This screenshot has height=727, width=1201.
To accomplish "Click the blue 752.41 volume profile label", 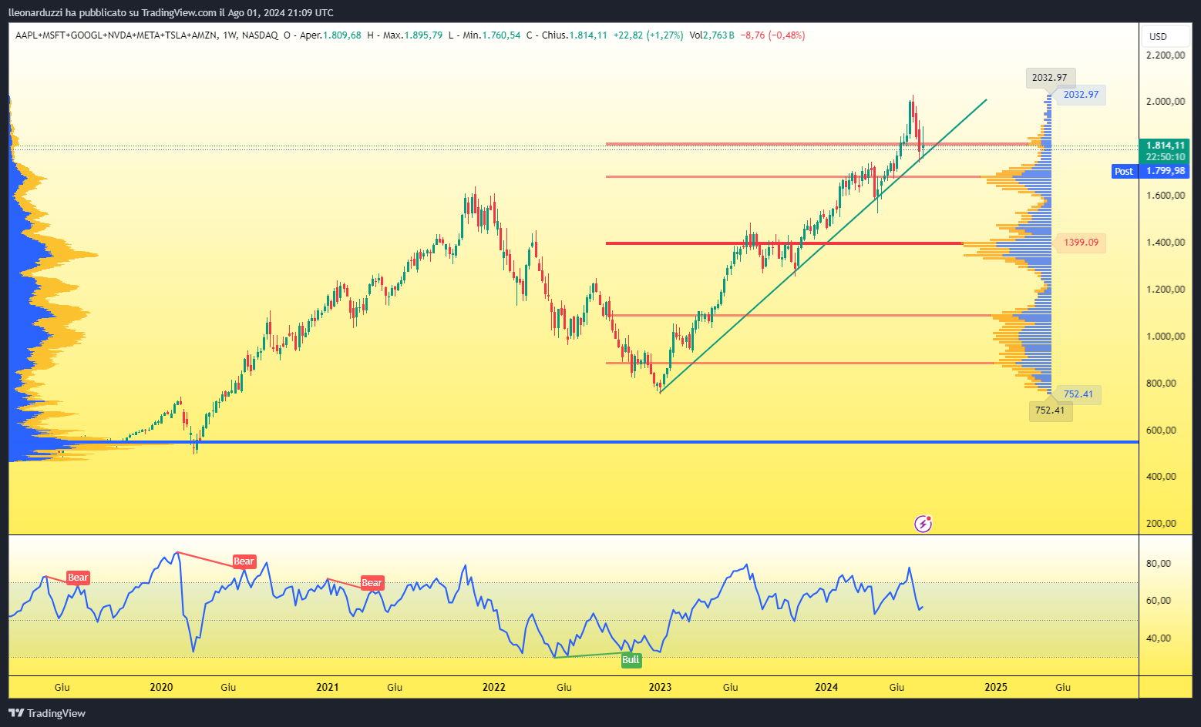I will coord(1078,394).
